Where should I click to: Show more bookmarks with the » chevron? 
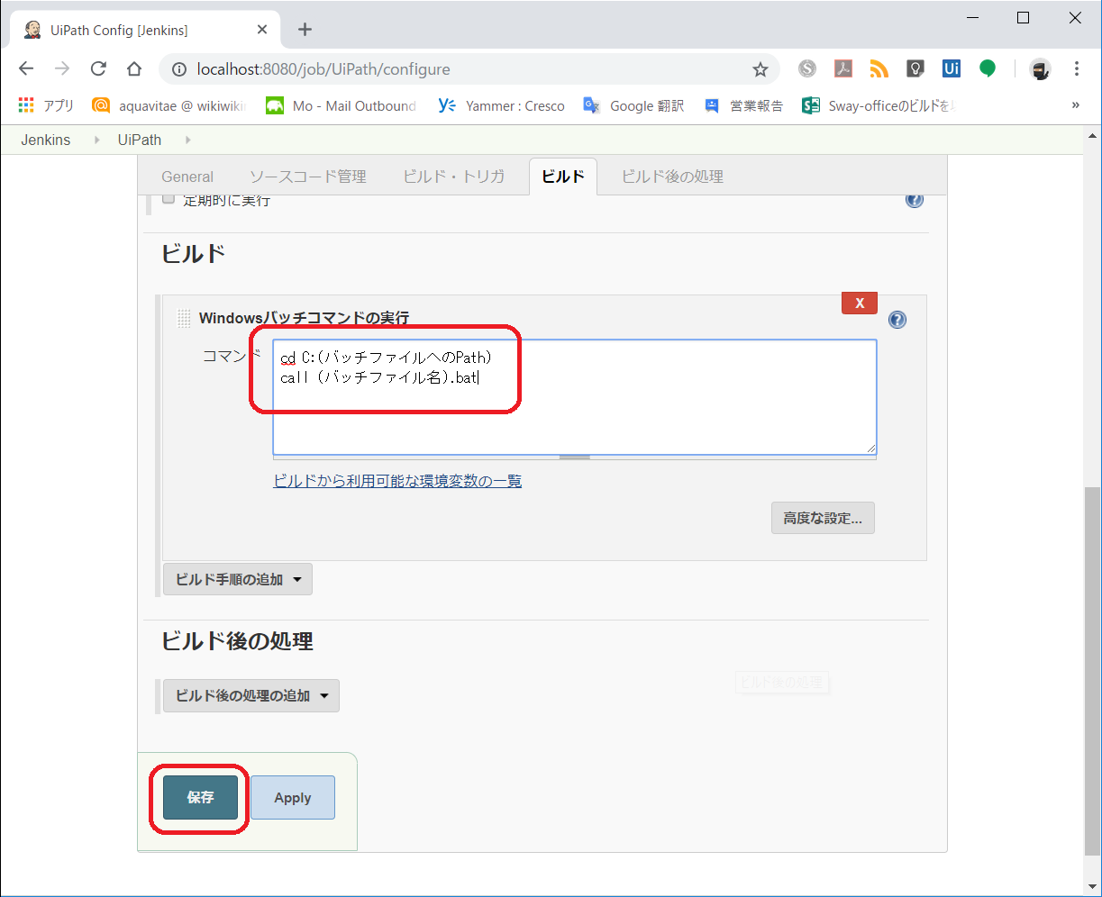pyautogui.click(x=1075, y=105)
